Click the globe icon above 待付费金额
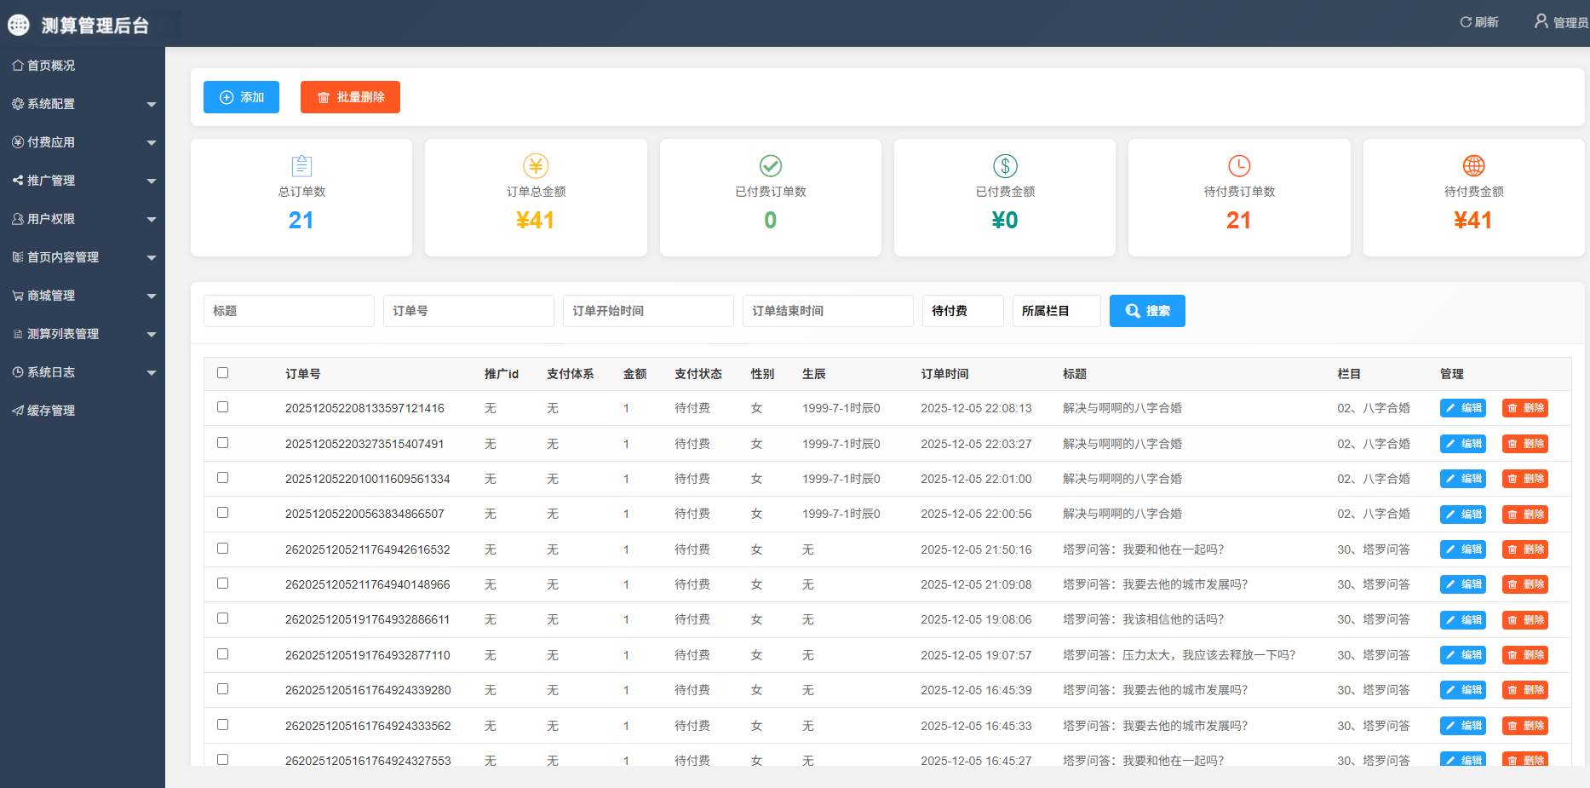Image resolution: width=1590 pixels, height=788 pixels. 1473,165
